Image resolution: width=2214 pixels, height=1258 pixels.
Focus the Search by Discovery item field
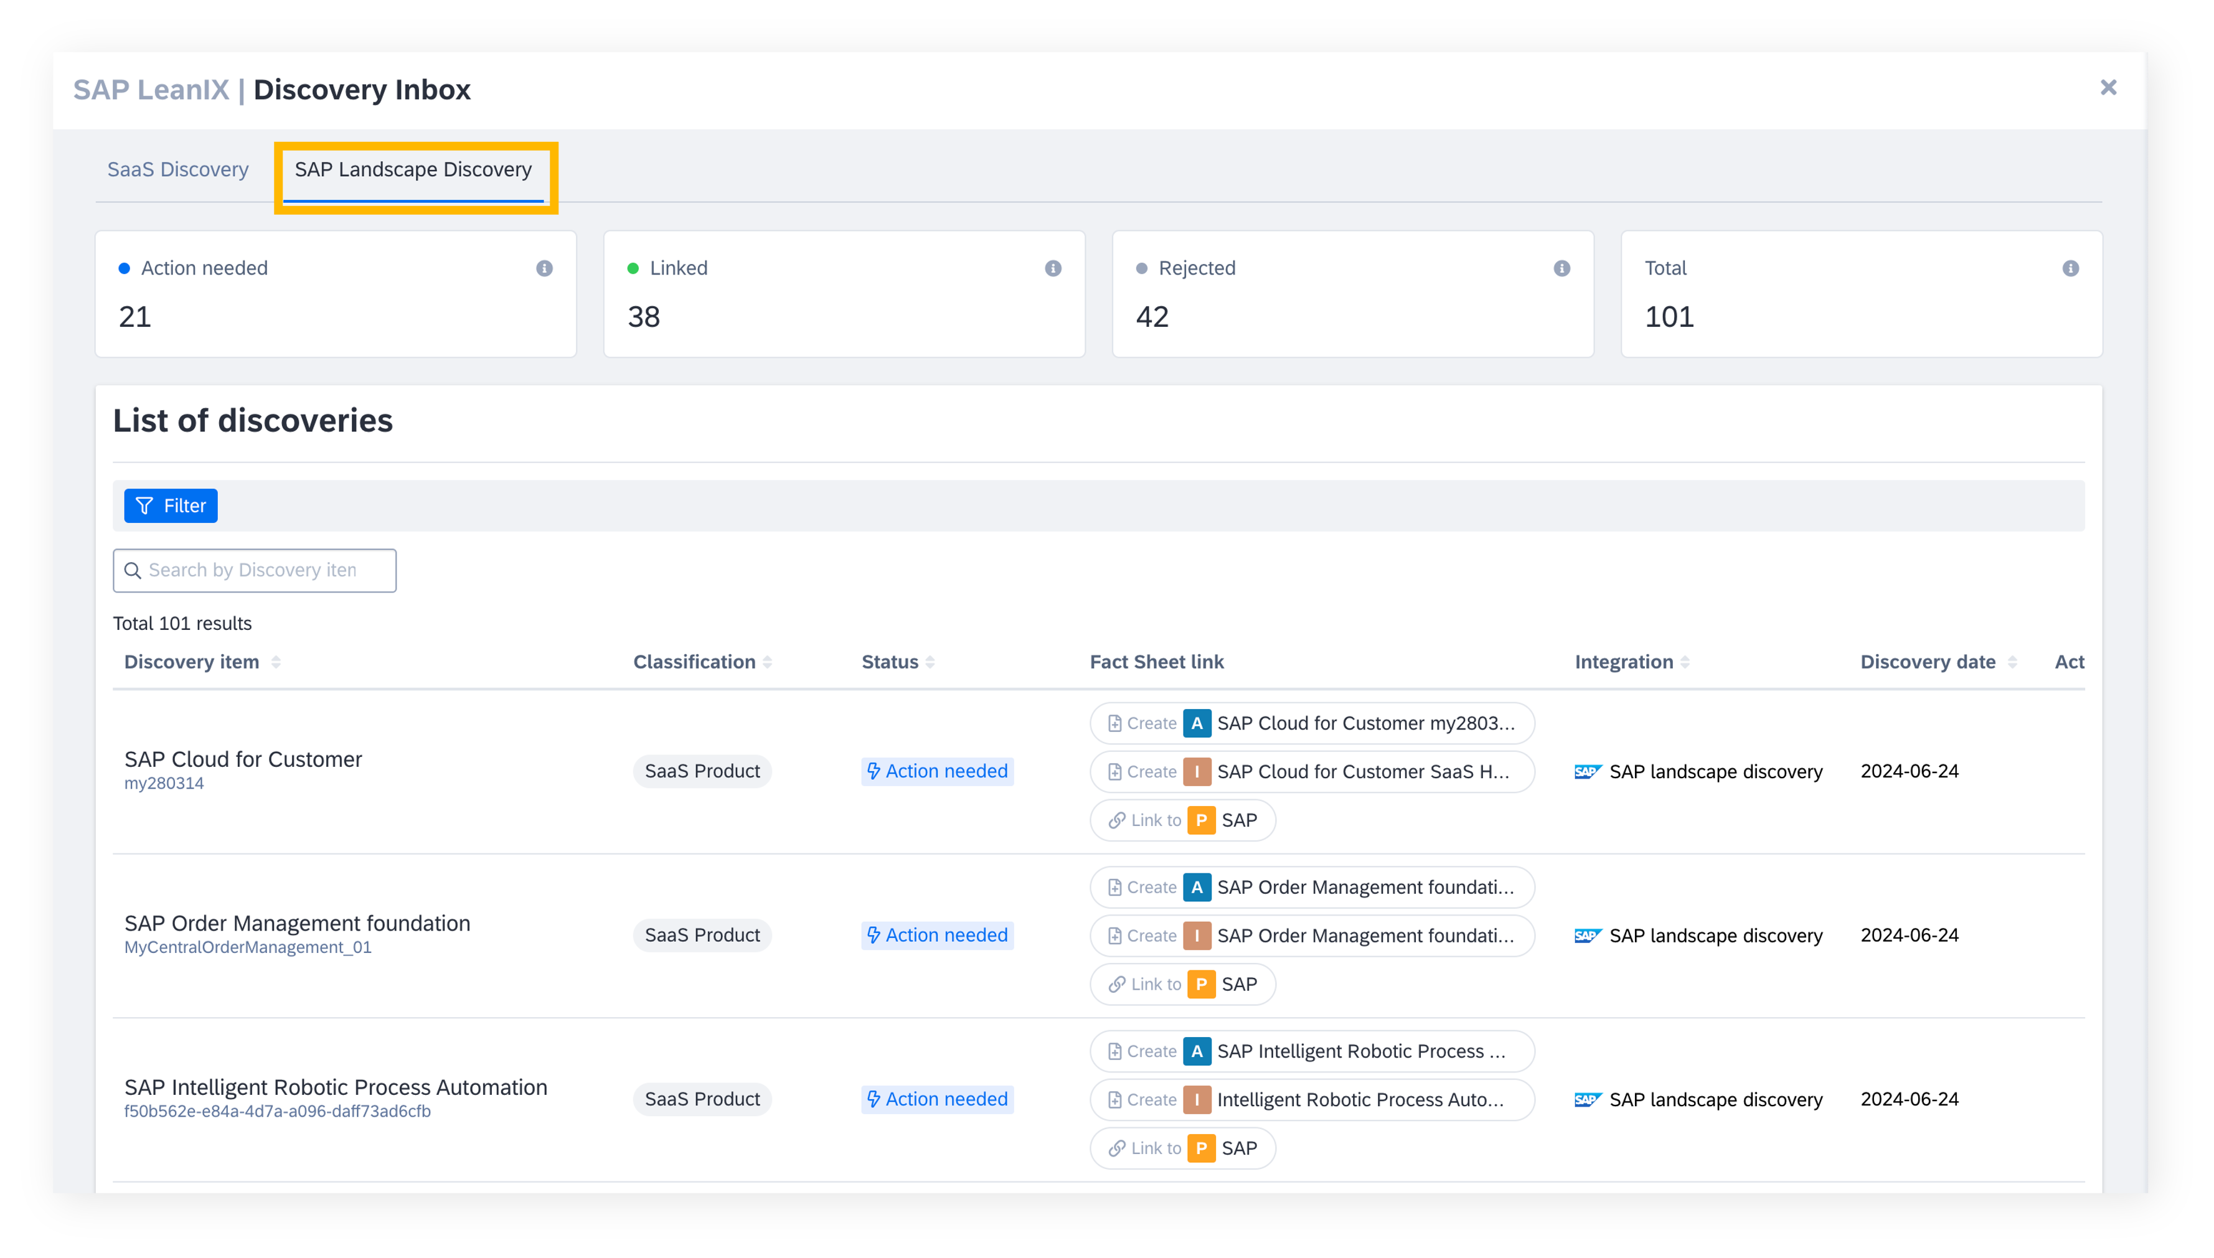254,570
